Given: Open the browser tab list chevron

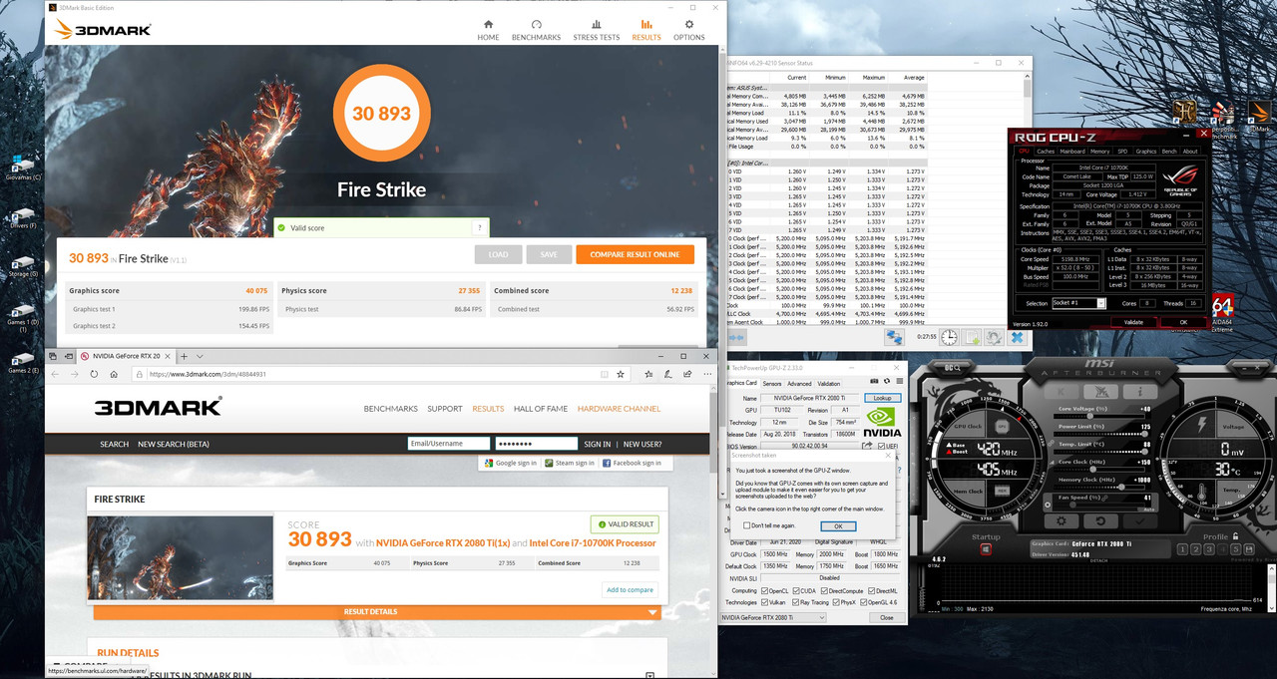Looking at the screenshot, I should (x=200, y=356).
